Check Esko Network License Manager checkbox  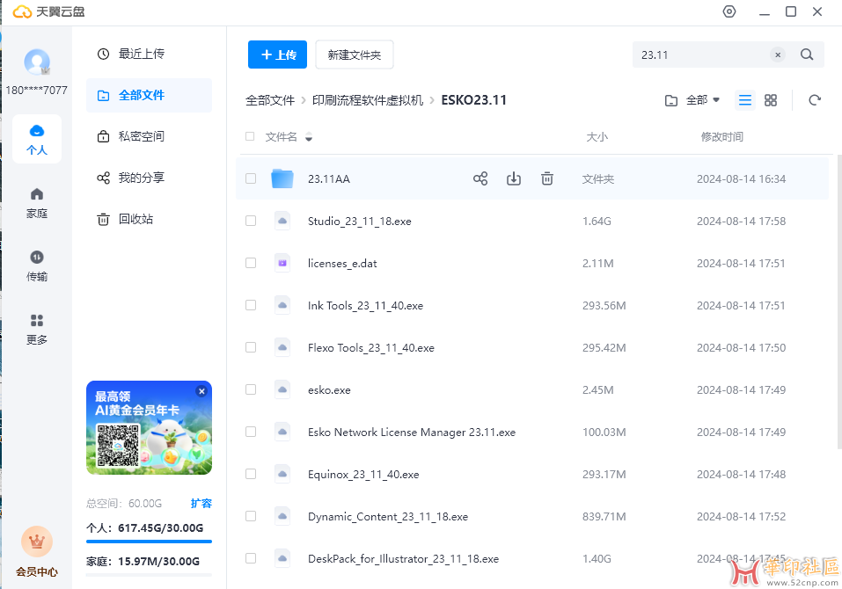pos(251,432)
